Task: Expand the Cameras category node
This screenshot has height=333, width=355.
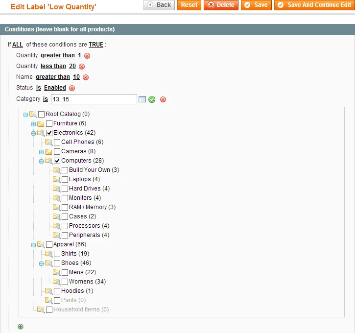Action: tap(41, 152)
